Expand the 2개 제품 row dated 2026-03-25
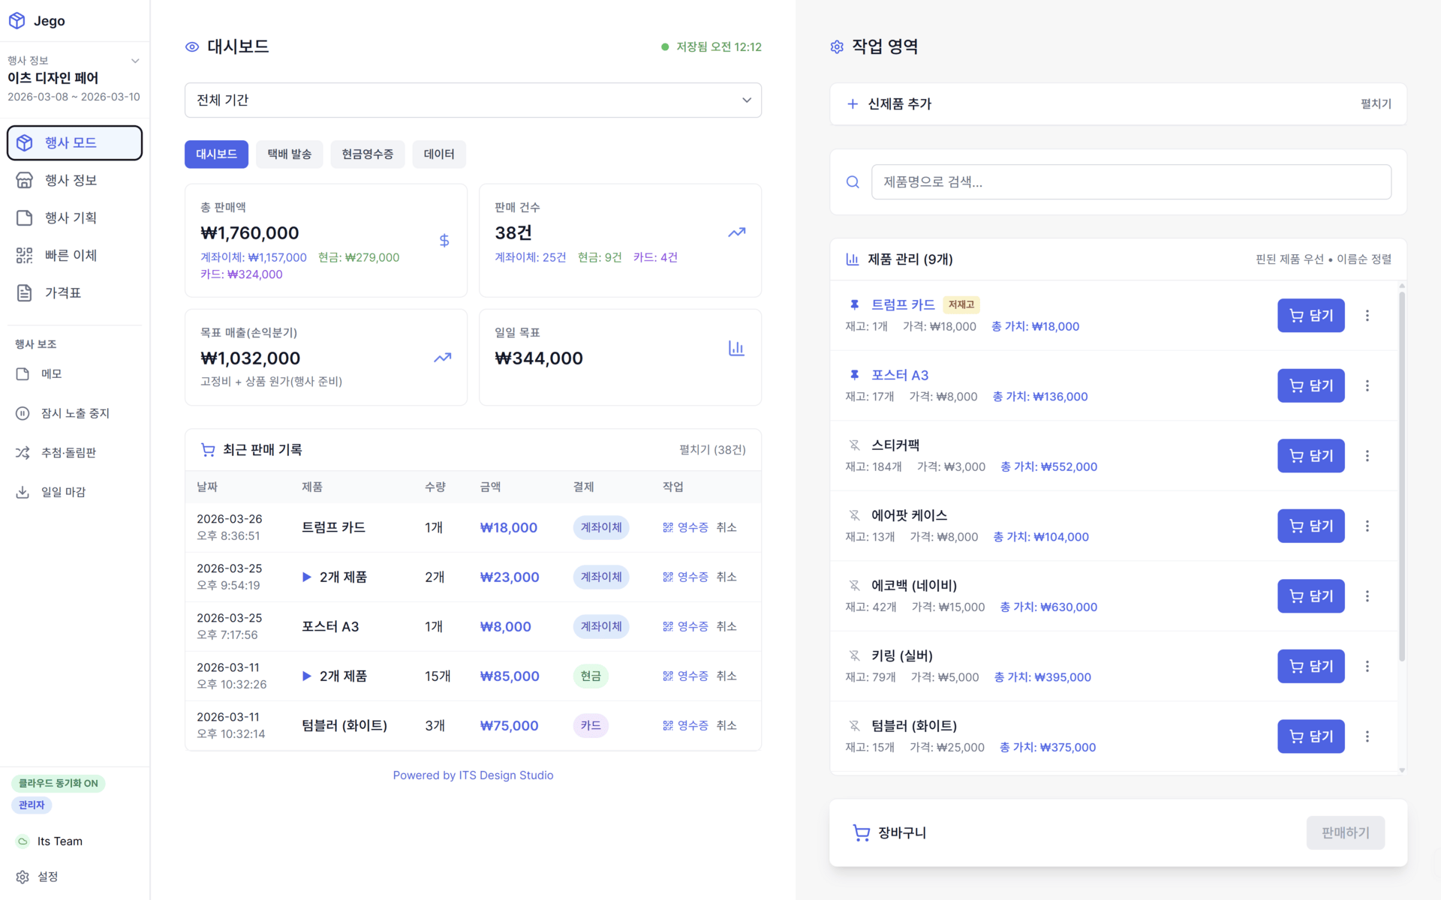 [x=307, y=577]
